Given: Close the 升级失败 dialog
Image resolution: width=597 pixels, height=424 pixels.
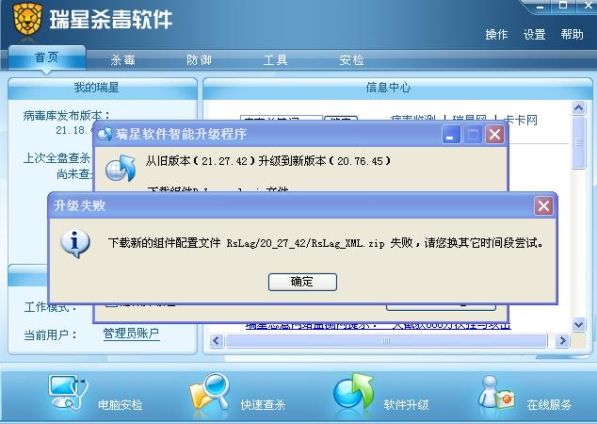Looking at the screenshot, I should pos(543,206).
